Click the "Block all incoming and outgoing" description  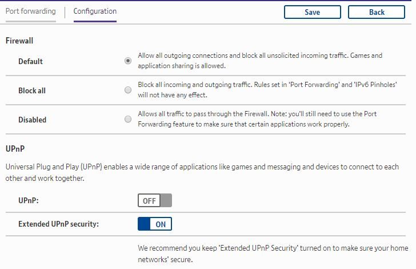click(267, 90)
